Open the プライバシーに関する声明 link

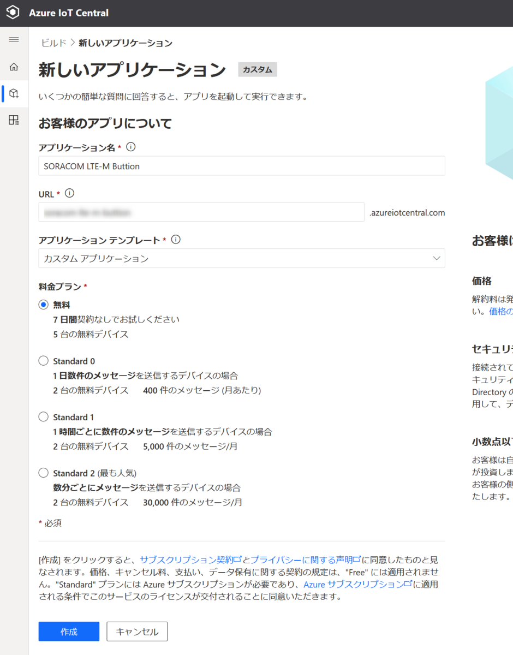pyautogui.click(x=306, y=559)
